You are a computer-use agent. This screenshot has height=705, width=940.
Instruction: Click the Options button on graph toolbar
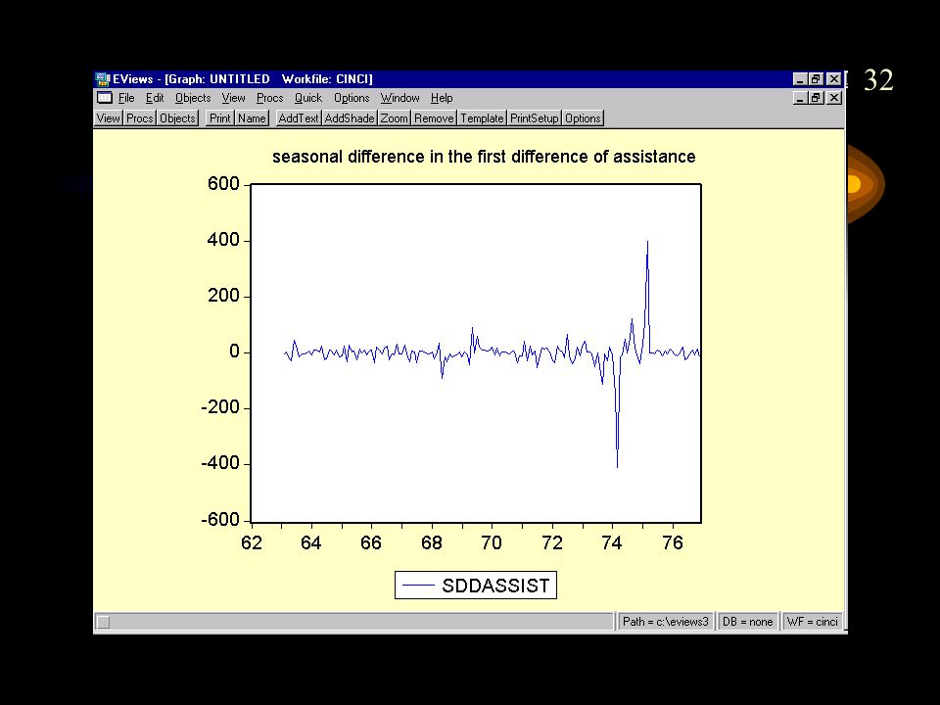(583, 118)
